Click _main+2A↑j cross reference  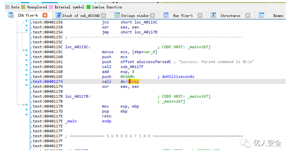pyautogui.click(x=173, y=102)
